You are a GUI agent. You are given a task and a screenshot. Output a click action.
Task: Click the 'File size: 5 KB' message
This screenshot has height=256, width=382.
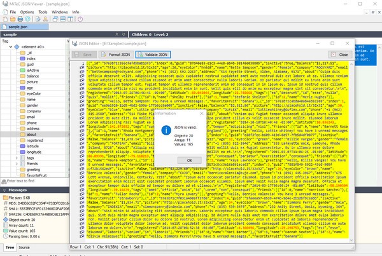[19, 198]
